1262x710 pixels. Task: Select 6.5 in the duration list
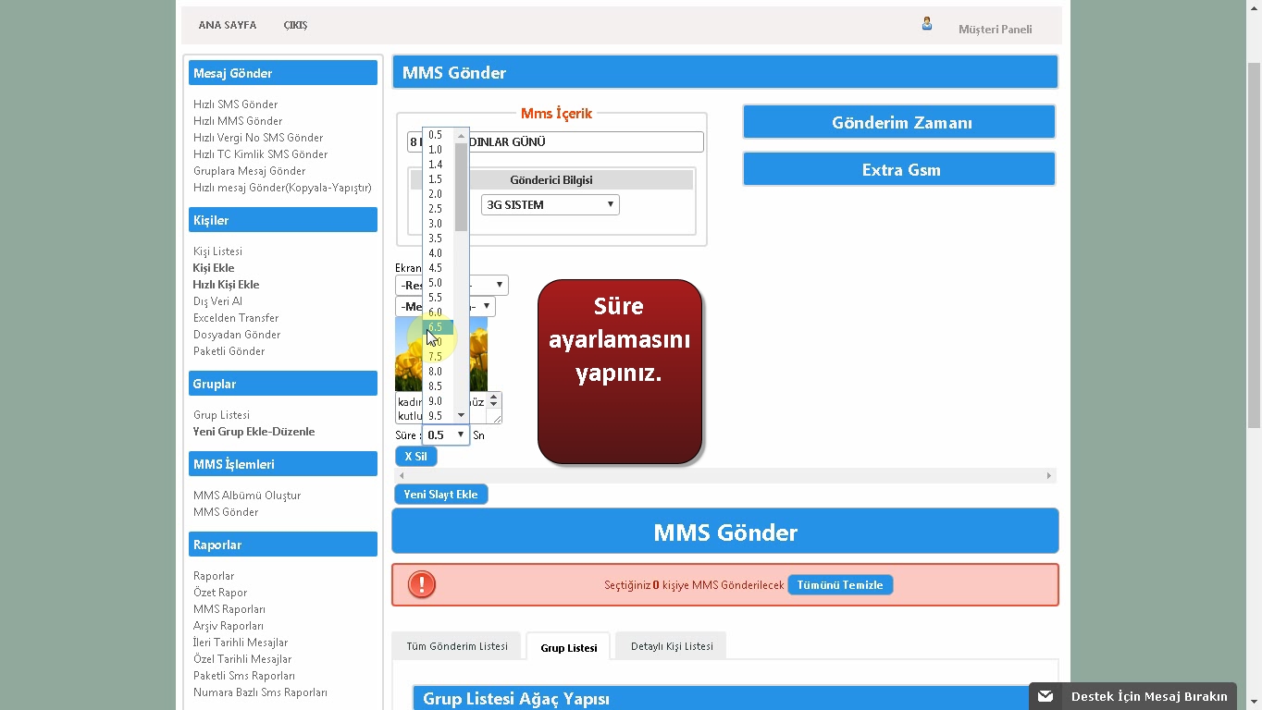pyautogui.click(x=436, y=327)
